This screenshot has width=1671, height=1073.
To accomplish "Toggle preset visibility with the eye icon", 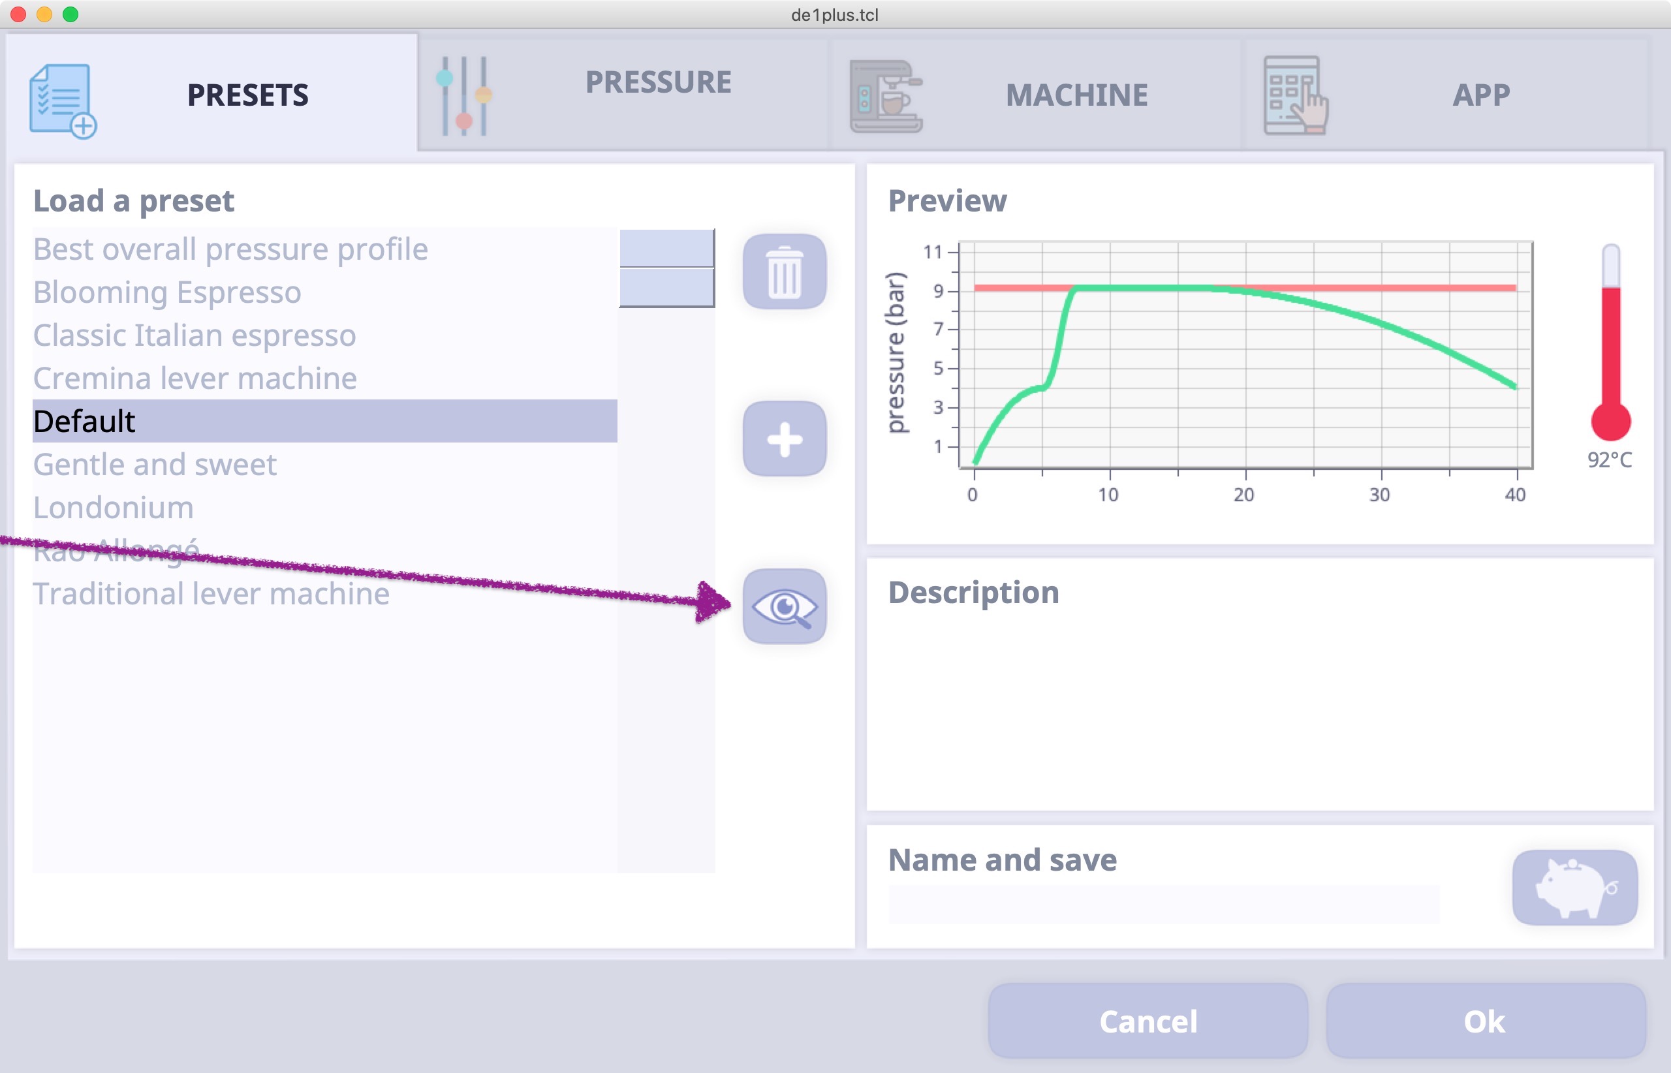I will pos(784,606).
